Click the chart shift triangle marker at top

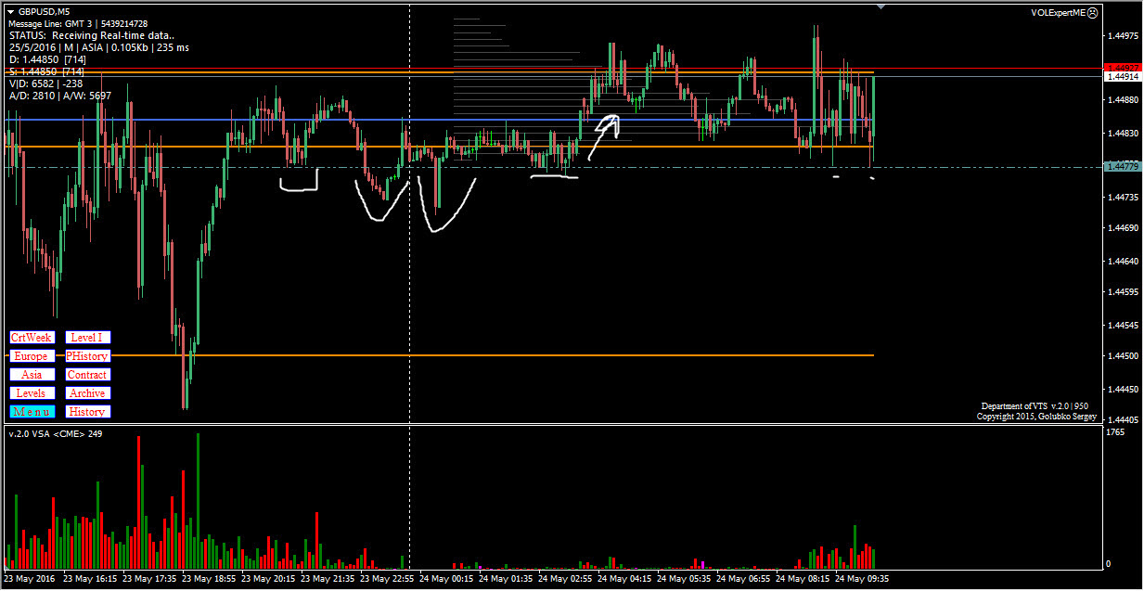880,6
